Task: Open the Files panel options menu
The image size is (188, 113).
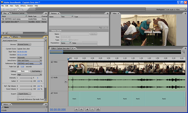Action: [x=46, y=13]
